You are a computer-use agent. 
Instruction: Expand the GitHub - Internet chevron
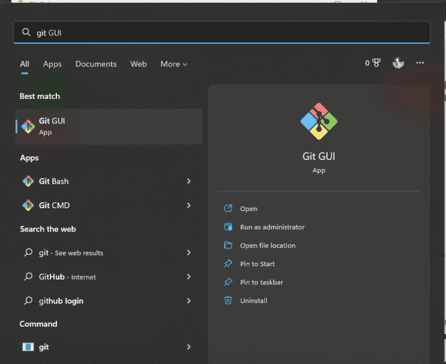(189, 277)
